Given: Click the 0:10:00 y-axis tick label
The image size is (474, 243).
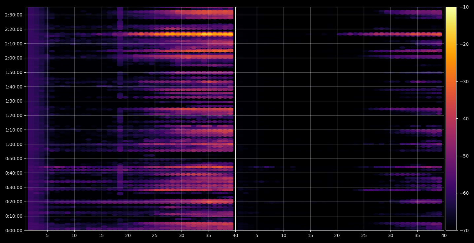Looking at the screenshot, I should (14, 216).
